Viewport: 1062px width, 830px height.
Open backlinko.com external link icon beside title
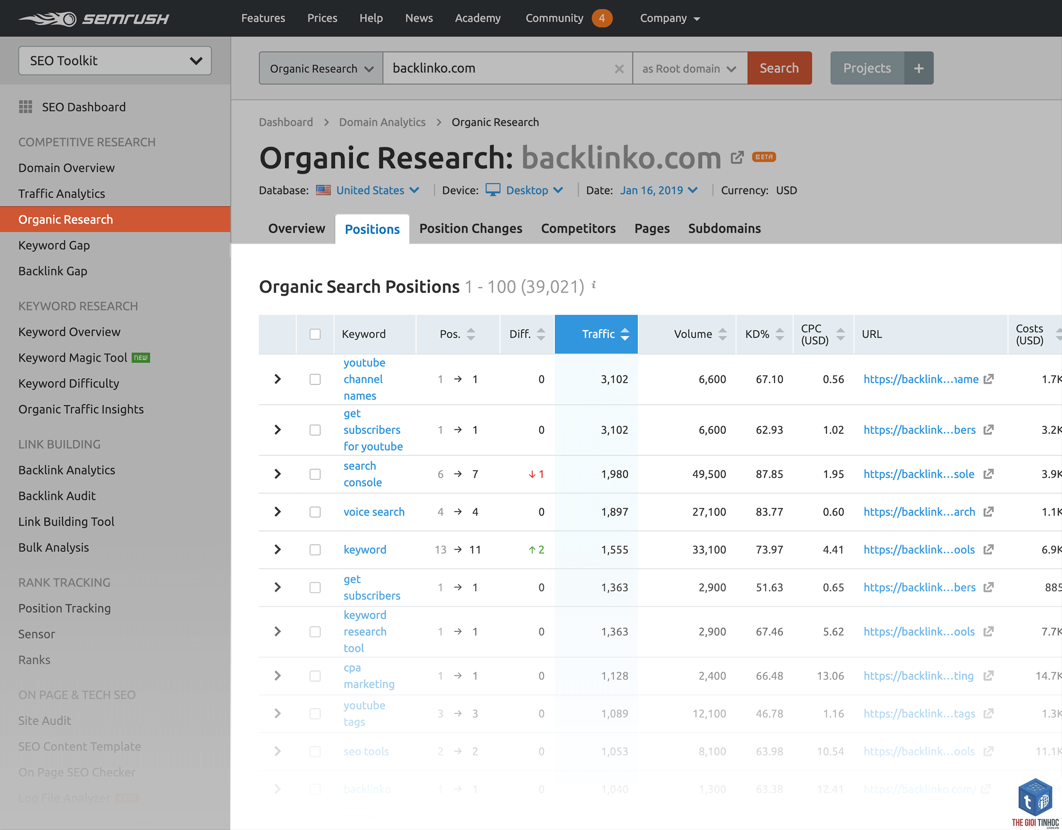pos(737,158)
